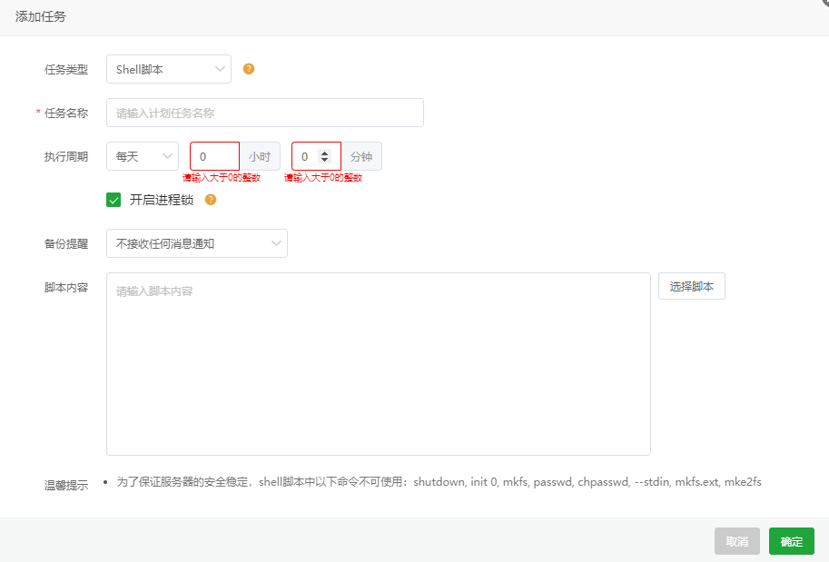Click into the 小时 hour input box
The width and height of the screenshot is (829, 562).
click(x=214, y=156)
